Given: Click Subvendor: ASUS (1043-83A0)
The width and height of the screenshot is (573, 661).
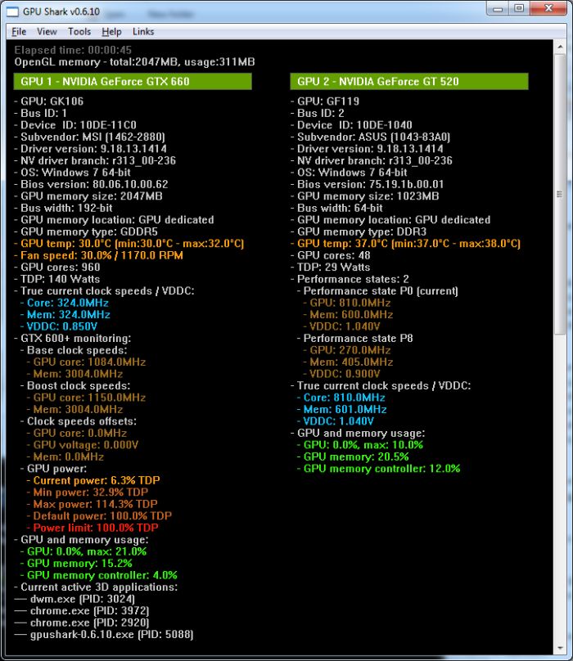Looking at the screenshot, I should click(x=371, y=137).
